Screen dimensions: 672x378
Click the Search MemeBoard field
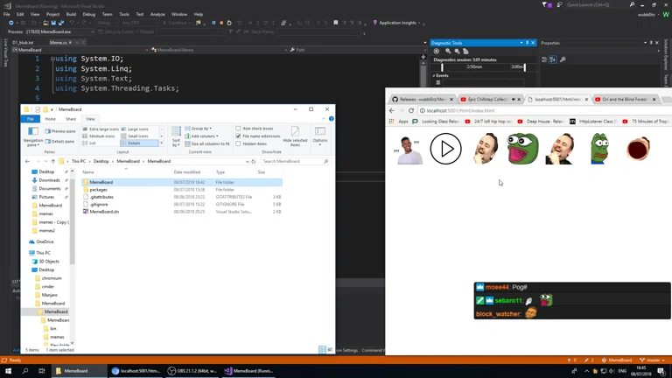(293, 161)
